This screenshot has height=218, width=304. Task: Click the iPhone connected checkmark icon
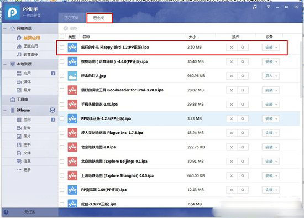click(53, 110)
